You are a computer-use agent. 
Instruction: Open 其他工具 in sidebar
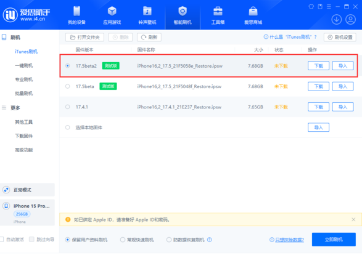pos(24,122)
